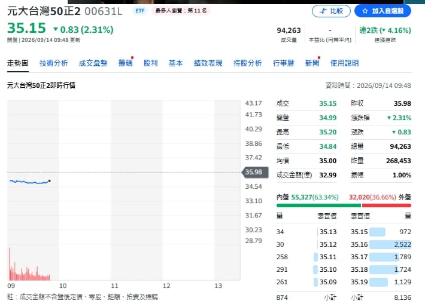Click the chart footnote about 成交金額
Screen dimensions: 425x307
(83, 297)
